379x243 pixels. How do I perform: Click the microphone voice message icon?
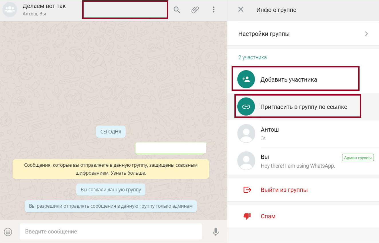click(216, 232)
